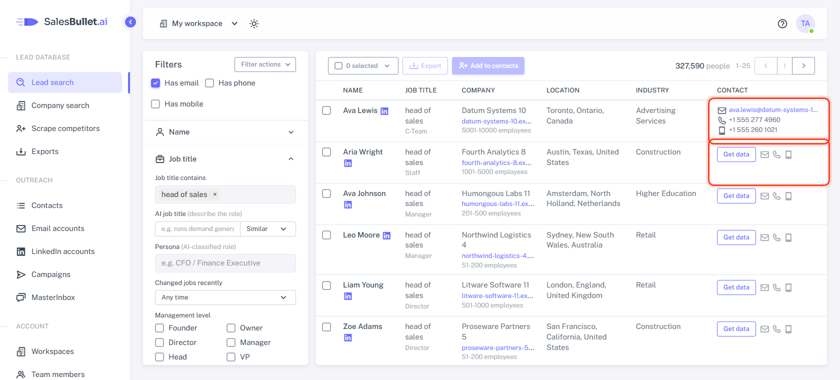Check the Founder management level
The height and width of the screenshot is (380, 840).
(159, 328)
